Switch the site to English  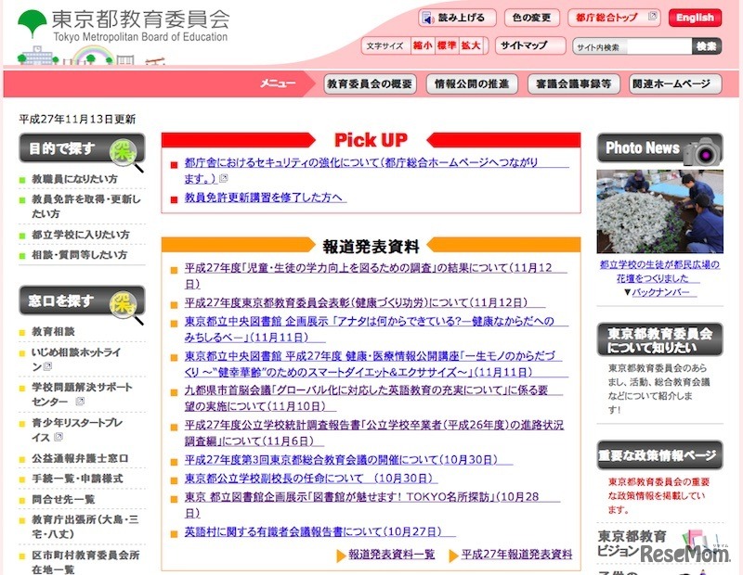[x=694, y=16]
